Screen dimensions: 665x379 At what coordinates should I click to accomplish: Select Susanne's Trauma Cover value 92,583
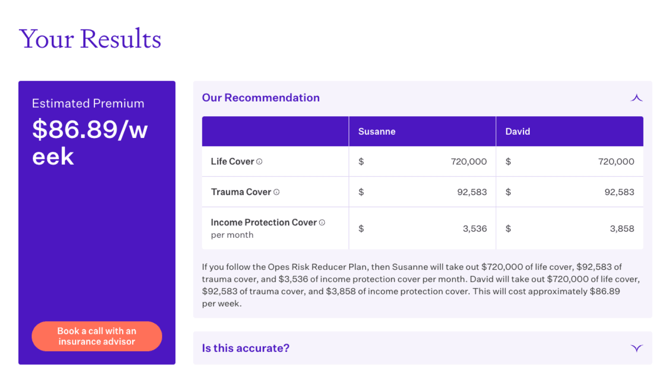[472, 192]
